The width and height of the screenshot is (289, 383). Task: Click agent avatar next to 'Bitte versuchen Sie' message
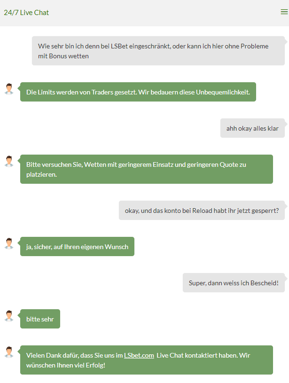[x=9, y=161]
